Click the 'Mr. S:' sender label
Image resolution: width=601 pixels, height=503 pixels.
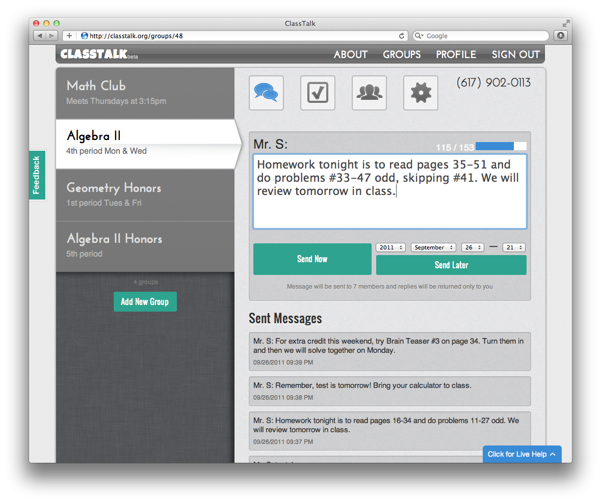pyautogui.click(x=270, y=144)
